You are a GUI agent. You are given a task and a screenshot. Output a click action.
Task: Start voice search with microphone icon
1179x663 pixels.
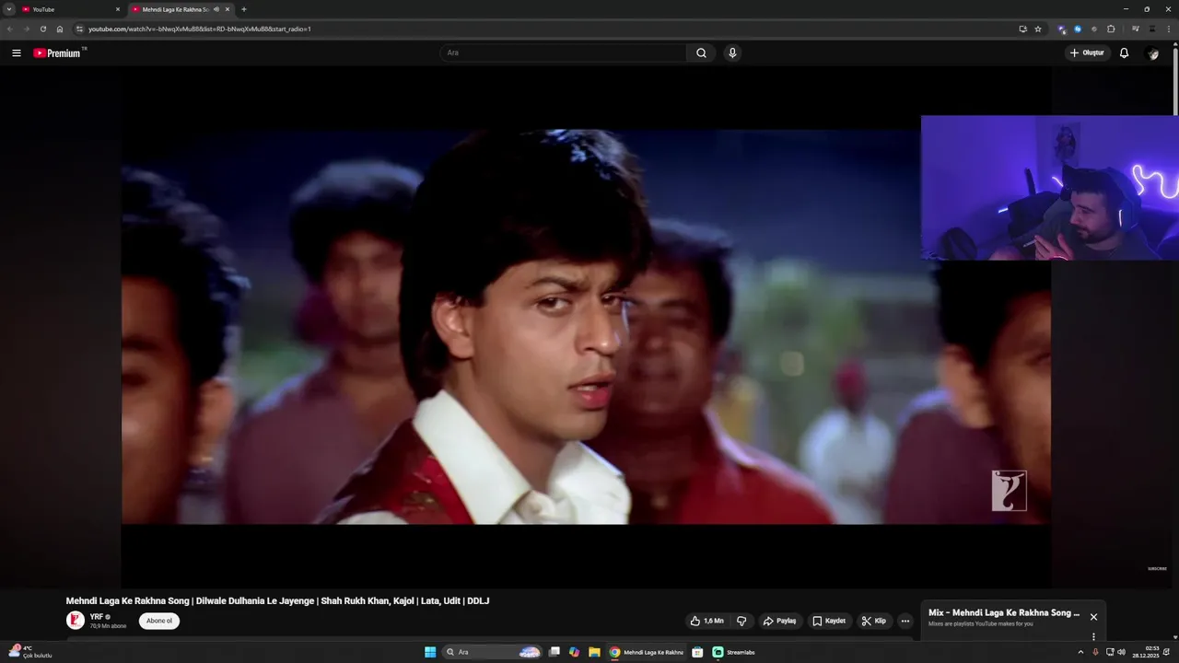[x=732, y=52]
